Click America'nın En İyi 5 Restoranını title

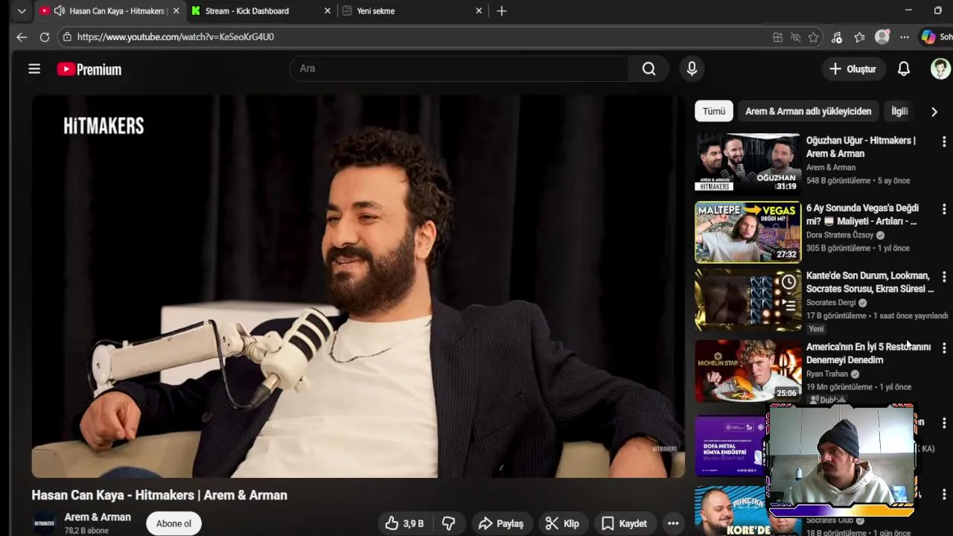868,353
